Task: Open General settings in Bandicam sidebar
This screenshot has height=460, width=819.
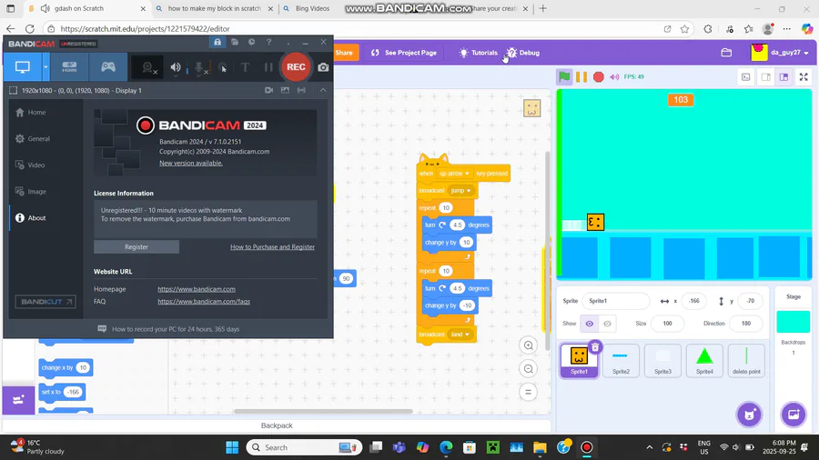Action: pos(33,139)
